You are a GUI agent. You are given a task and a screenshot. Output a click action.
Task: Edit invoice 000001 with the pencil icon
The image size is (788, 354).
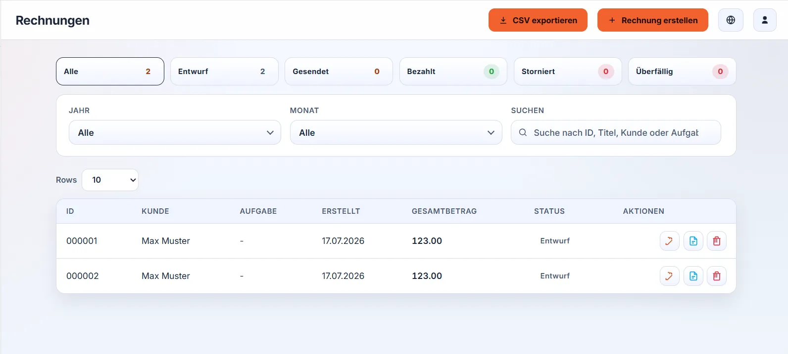(x=669, y=241)
